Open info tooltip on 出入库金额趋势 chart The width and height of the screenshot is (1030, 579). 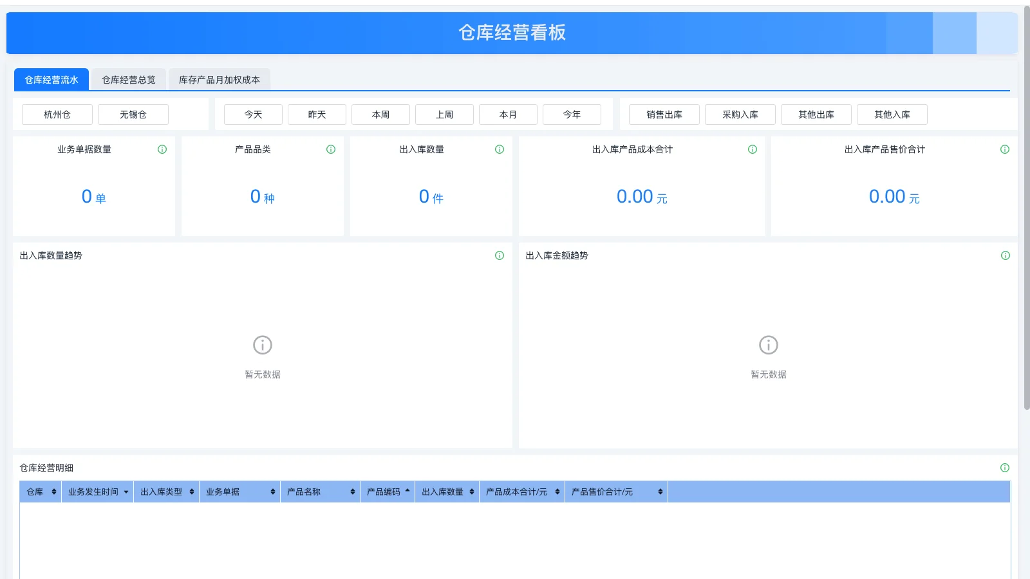pyautogui.click(x=1004, y=255)
